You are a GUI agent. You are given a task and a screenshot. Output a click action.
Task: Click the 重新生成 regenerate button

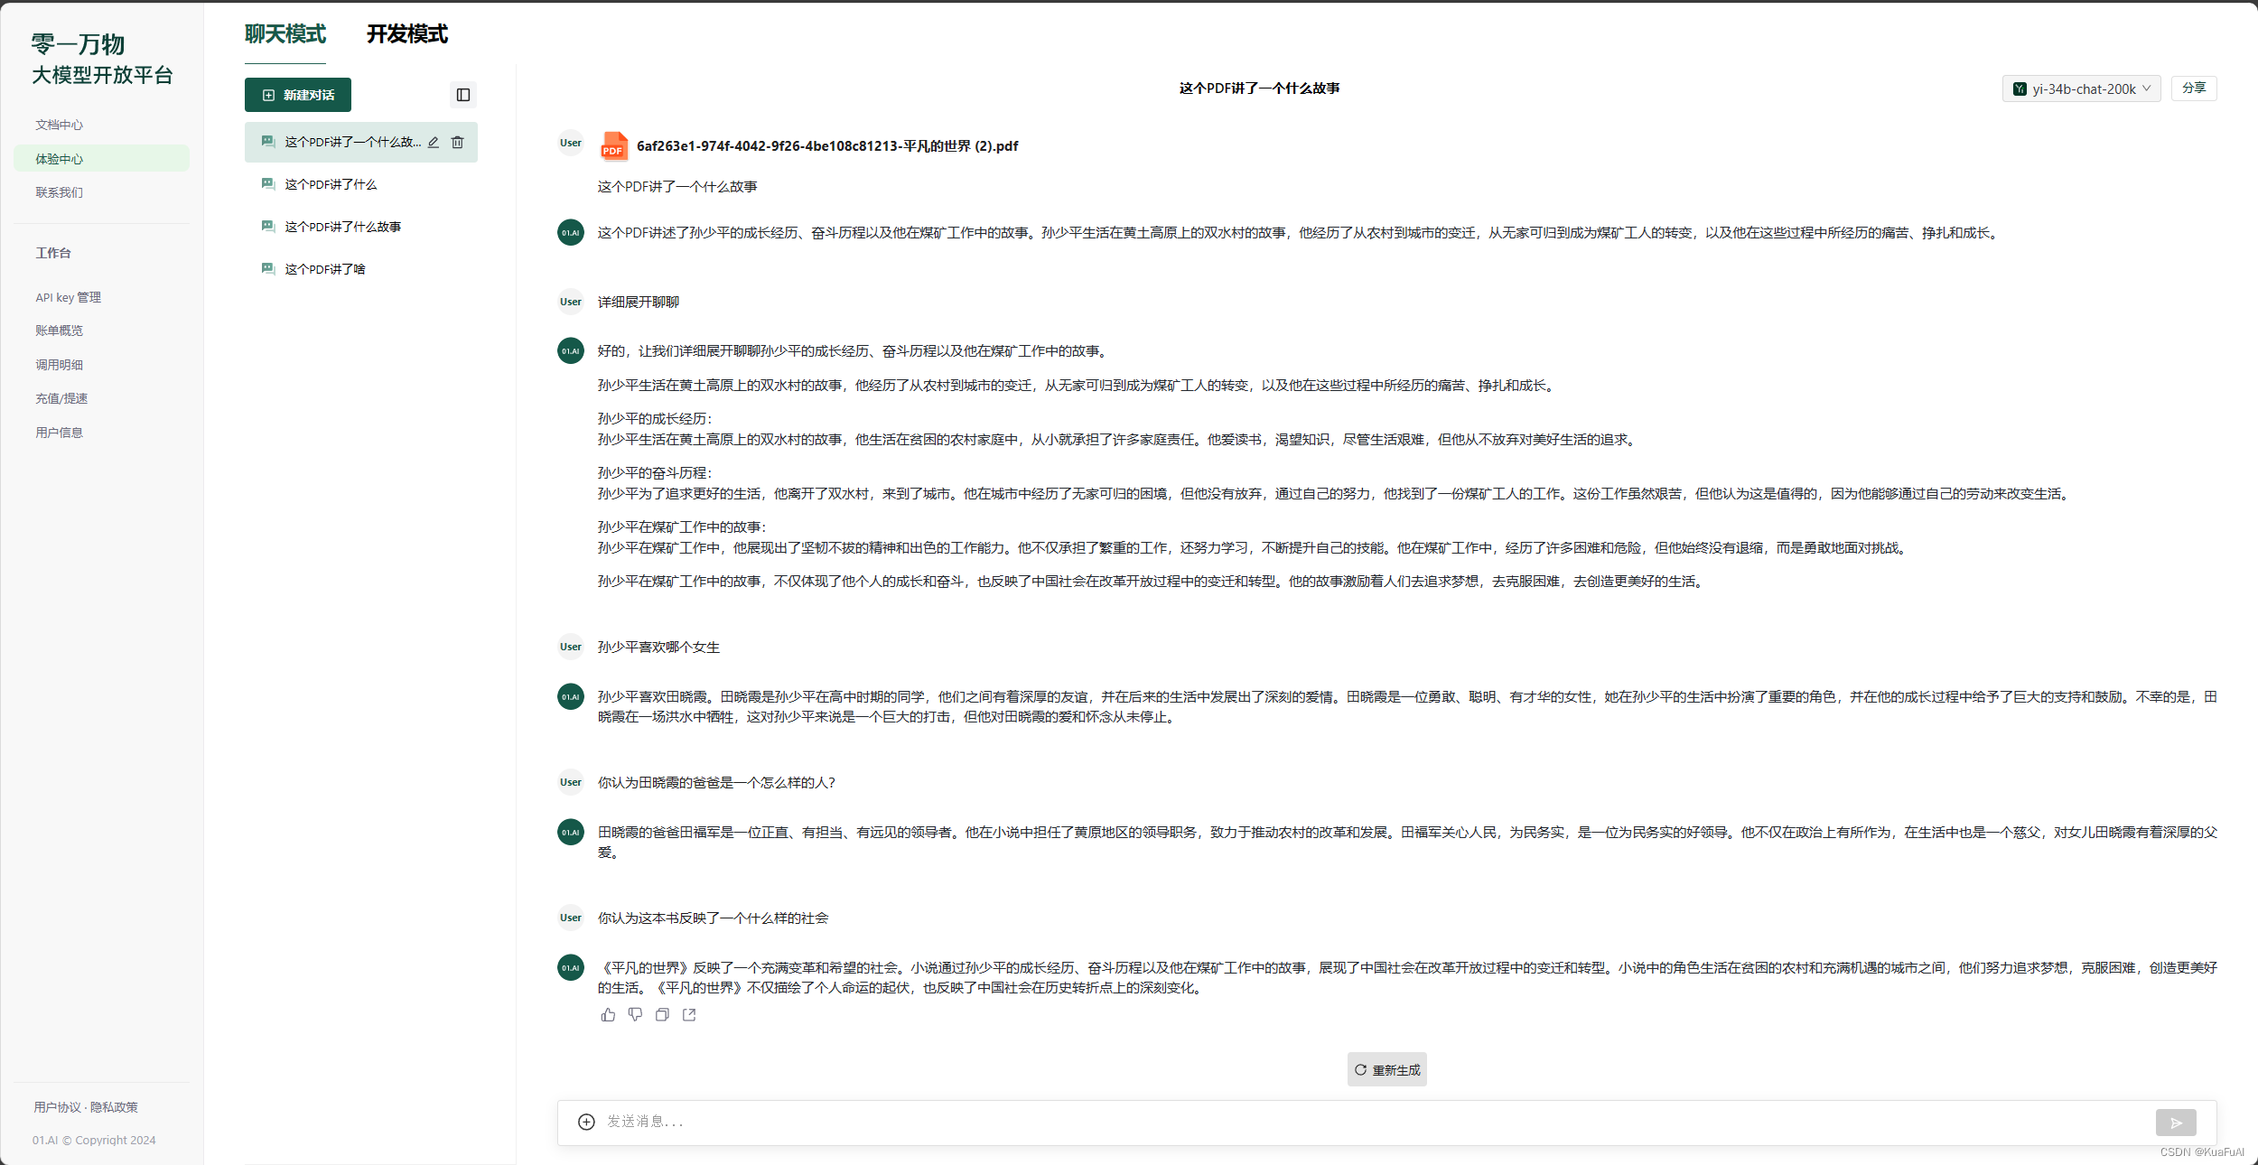coord(1386,1069)
